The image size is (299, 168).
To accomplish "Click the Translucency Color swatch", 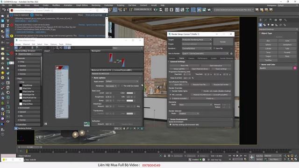I will (x=130, y=113).
